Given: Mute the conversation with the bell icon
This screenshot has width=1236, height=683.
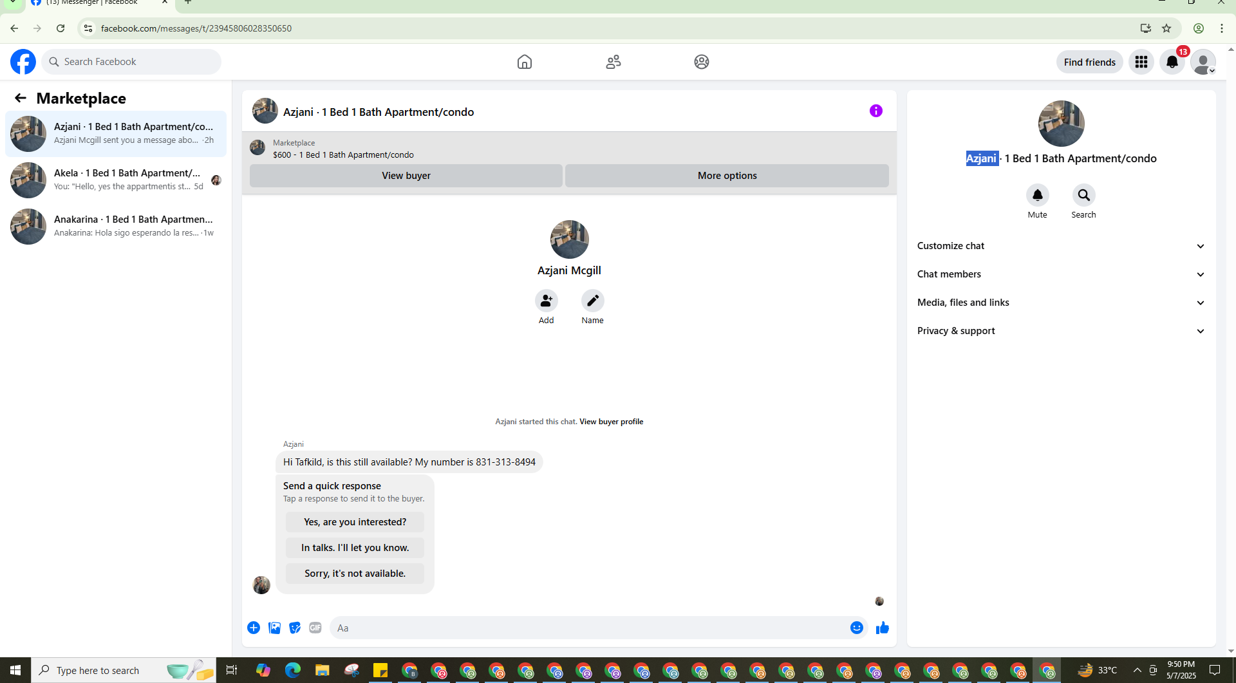Looking at the screenshot, I should (1037, 195).
